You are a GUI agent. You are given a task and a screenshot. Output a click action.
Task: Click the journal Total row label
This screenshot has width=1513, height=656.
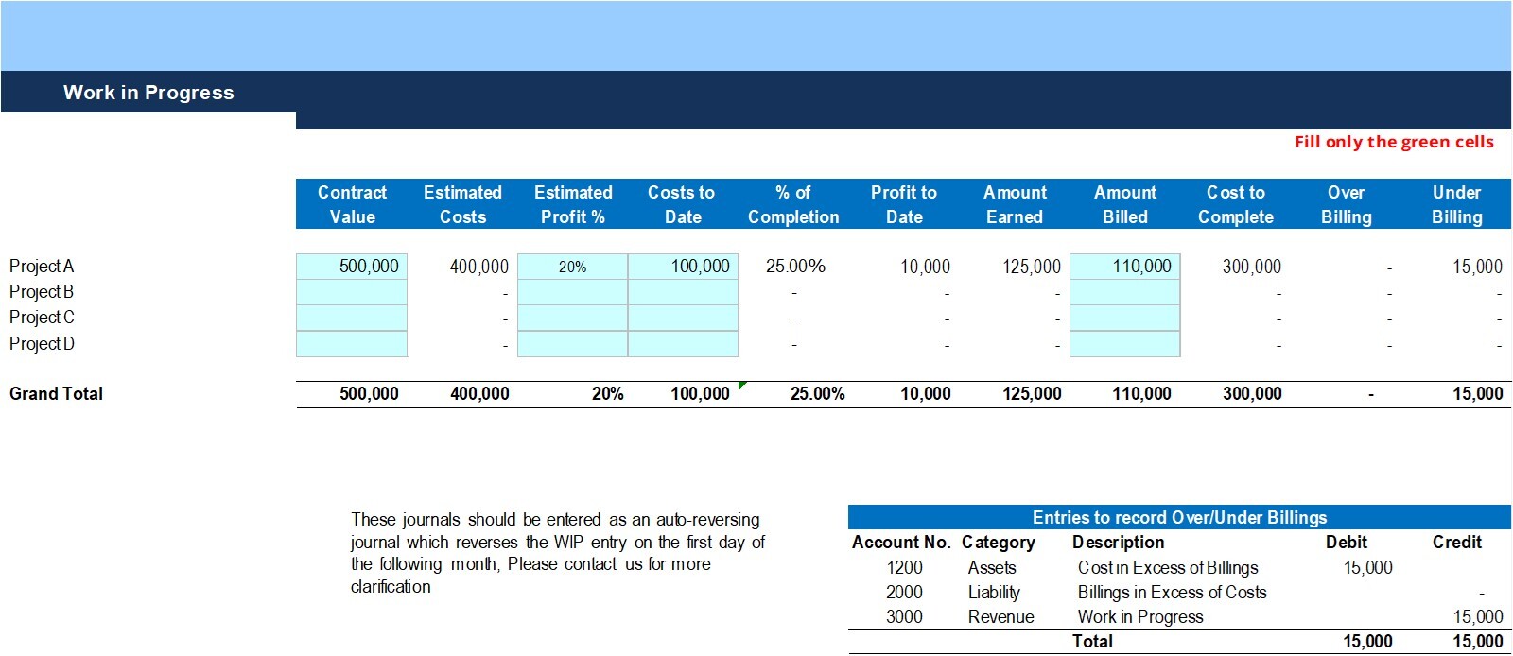(x=1092, y=642)
